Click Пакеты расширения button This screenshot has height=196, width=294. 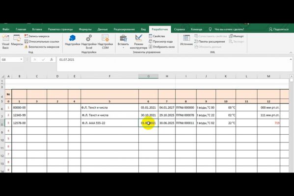coord(210,41)
